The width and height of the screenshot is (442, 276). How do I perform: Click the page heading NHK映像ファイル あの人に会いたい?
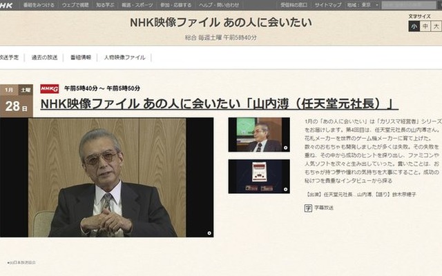coord(221,23)
